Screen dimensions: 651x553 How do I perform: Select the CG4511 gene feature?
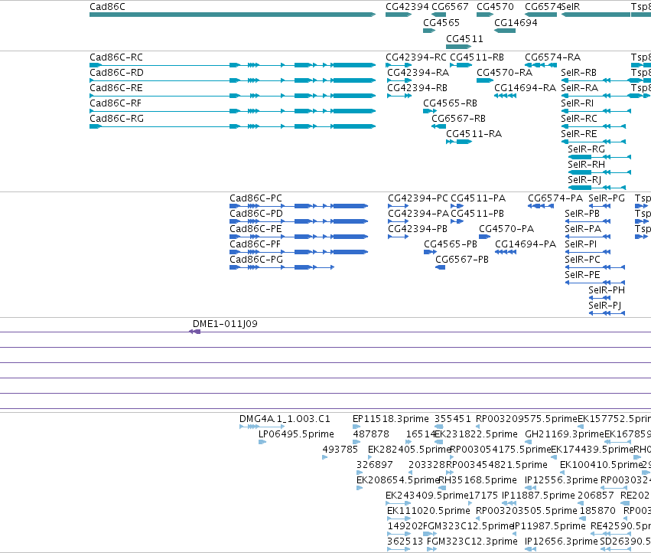(458, 47)
